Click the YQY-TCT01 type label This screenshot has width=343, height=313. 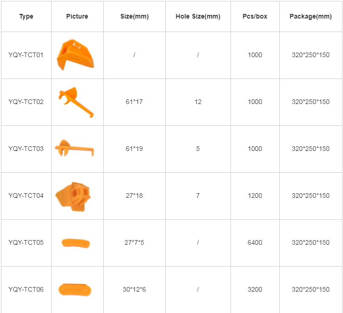(x=26, y=55)
